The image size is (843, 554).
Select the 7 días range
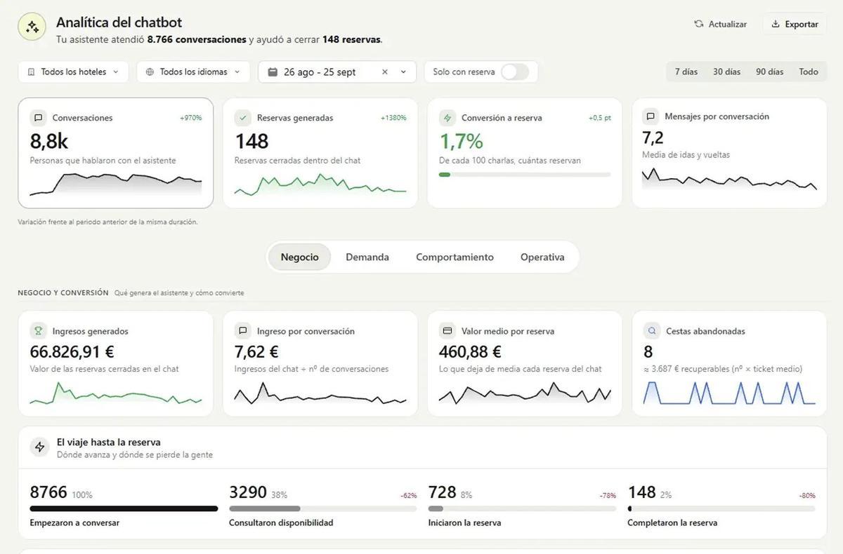(686, 72)
